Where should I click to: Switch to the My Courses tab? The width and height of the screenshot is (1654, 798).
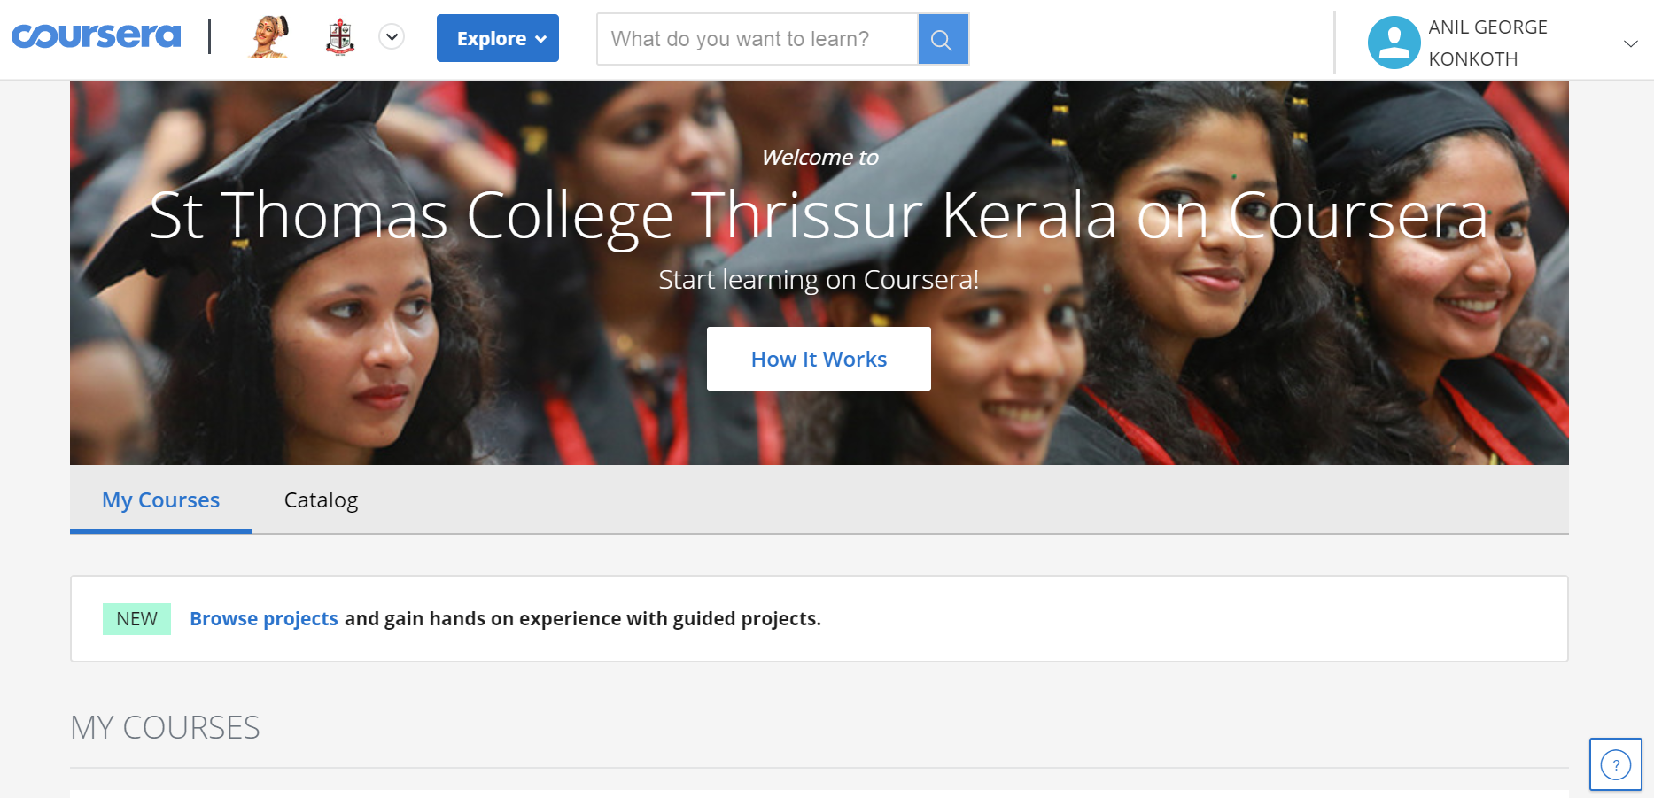[160, 500]
